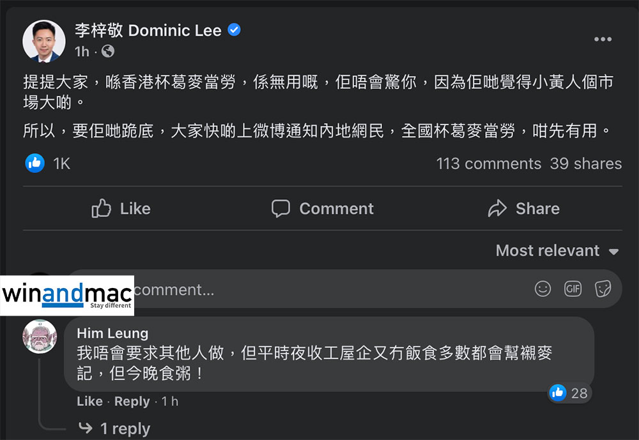Open Dominic Lee's profile picture

44,41
